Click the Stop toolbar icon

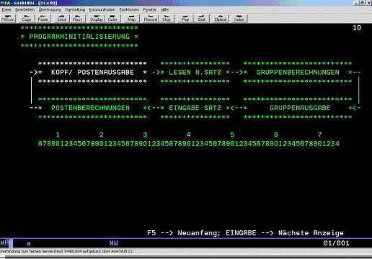167,19
